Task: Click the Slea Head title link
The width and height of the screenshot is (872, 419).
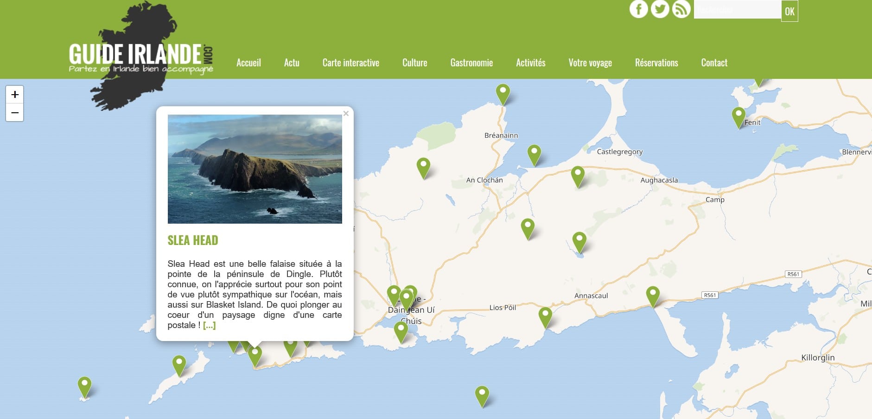Action: click(x=192, y=240)
